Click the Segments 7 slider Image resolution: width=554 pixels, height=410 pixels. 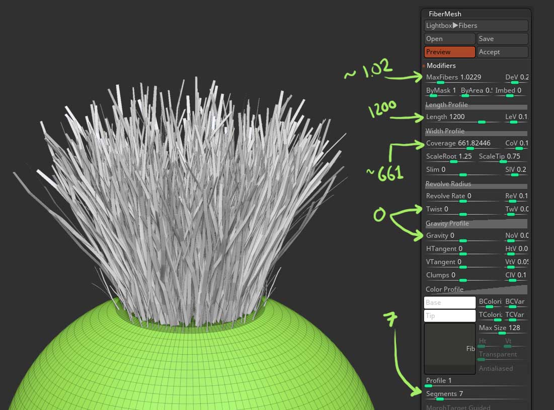[476, 395]
